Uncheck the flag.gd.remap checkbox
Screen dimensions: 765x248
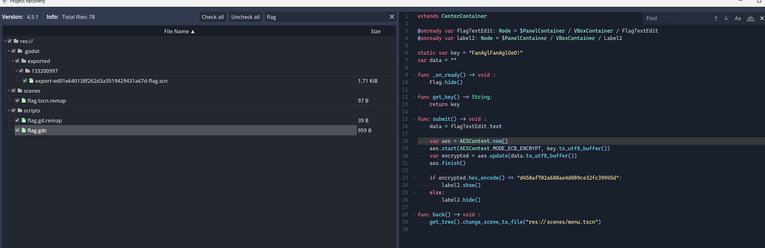[17, 120]
